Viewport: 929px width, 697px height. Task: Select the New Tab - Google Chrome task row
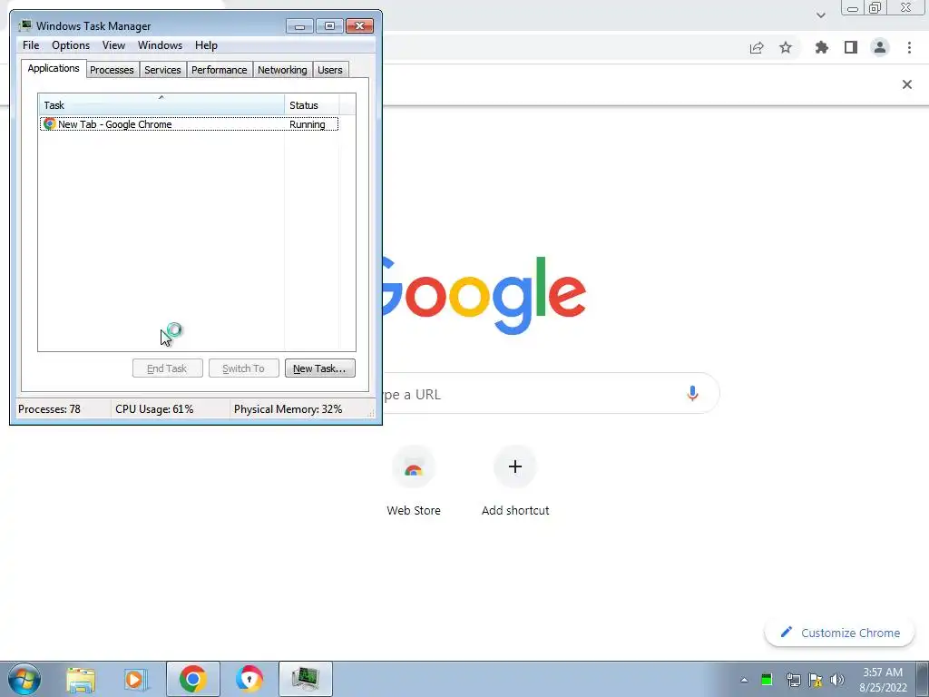pos(189,124)
